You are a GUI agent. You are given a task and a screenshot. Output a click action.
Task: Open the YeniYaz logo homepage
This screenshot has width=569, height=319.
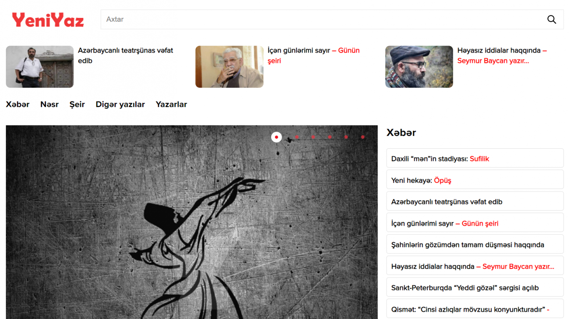pyautogui.click(x=48, y=20)
